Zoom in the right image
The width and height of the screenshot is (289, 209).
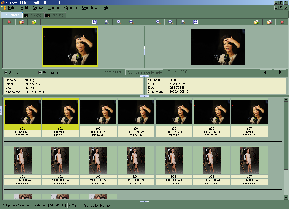158,22
